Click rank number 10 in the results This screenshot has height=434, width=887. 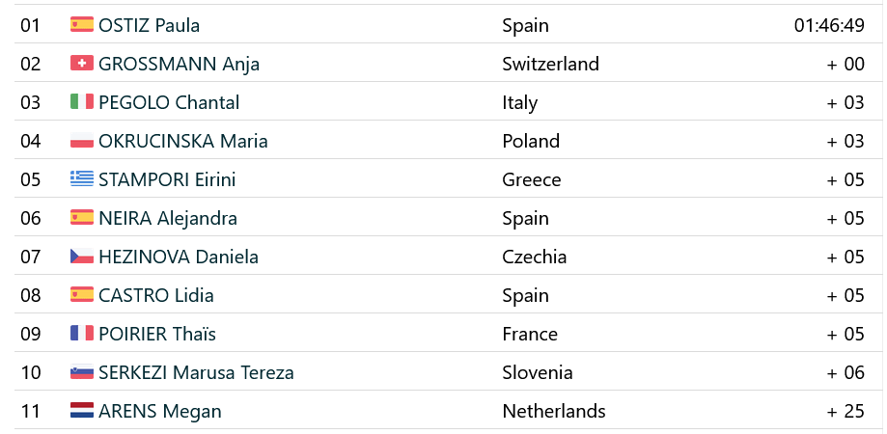point(31,372)
